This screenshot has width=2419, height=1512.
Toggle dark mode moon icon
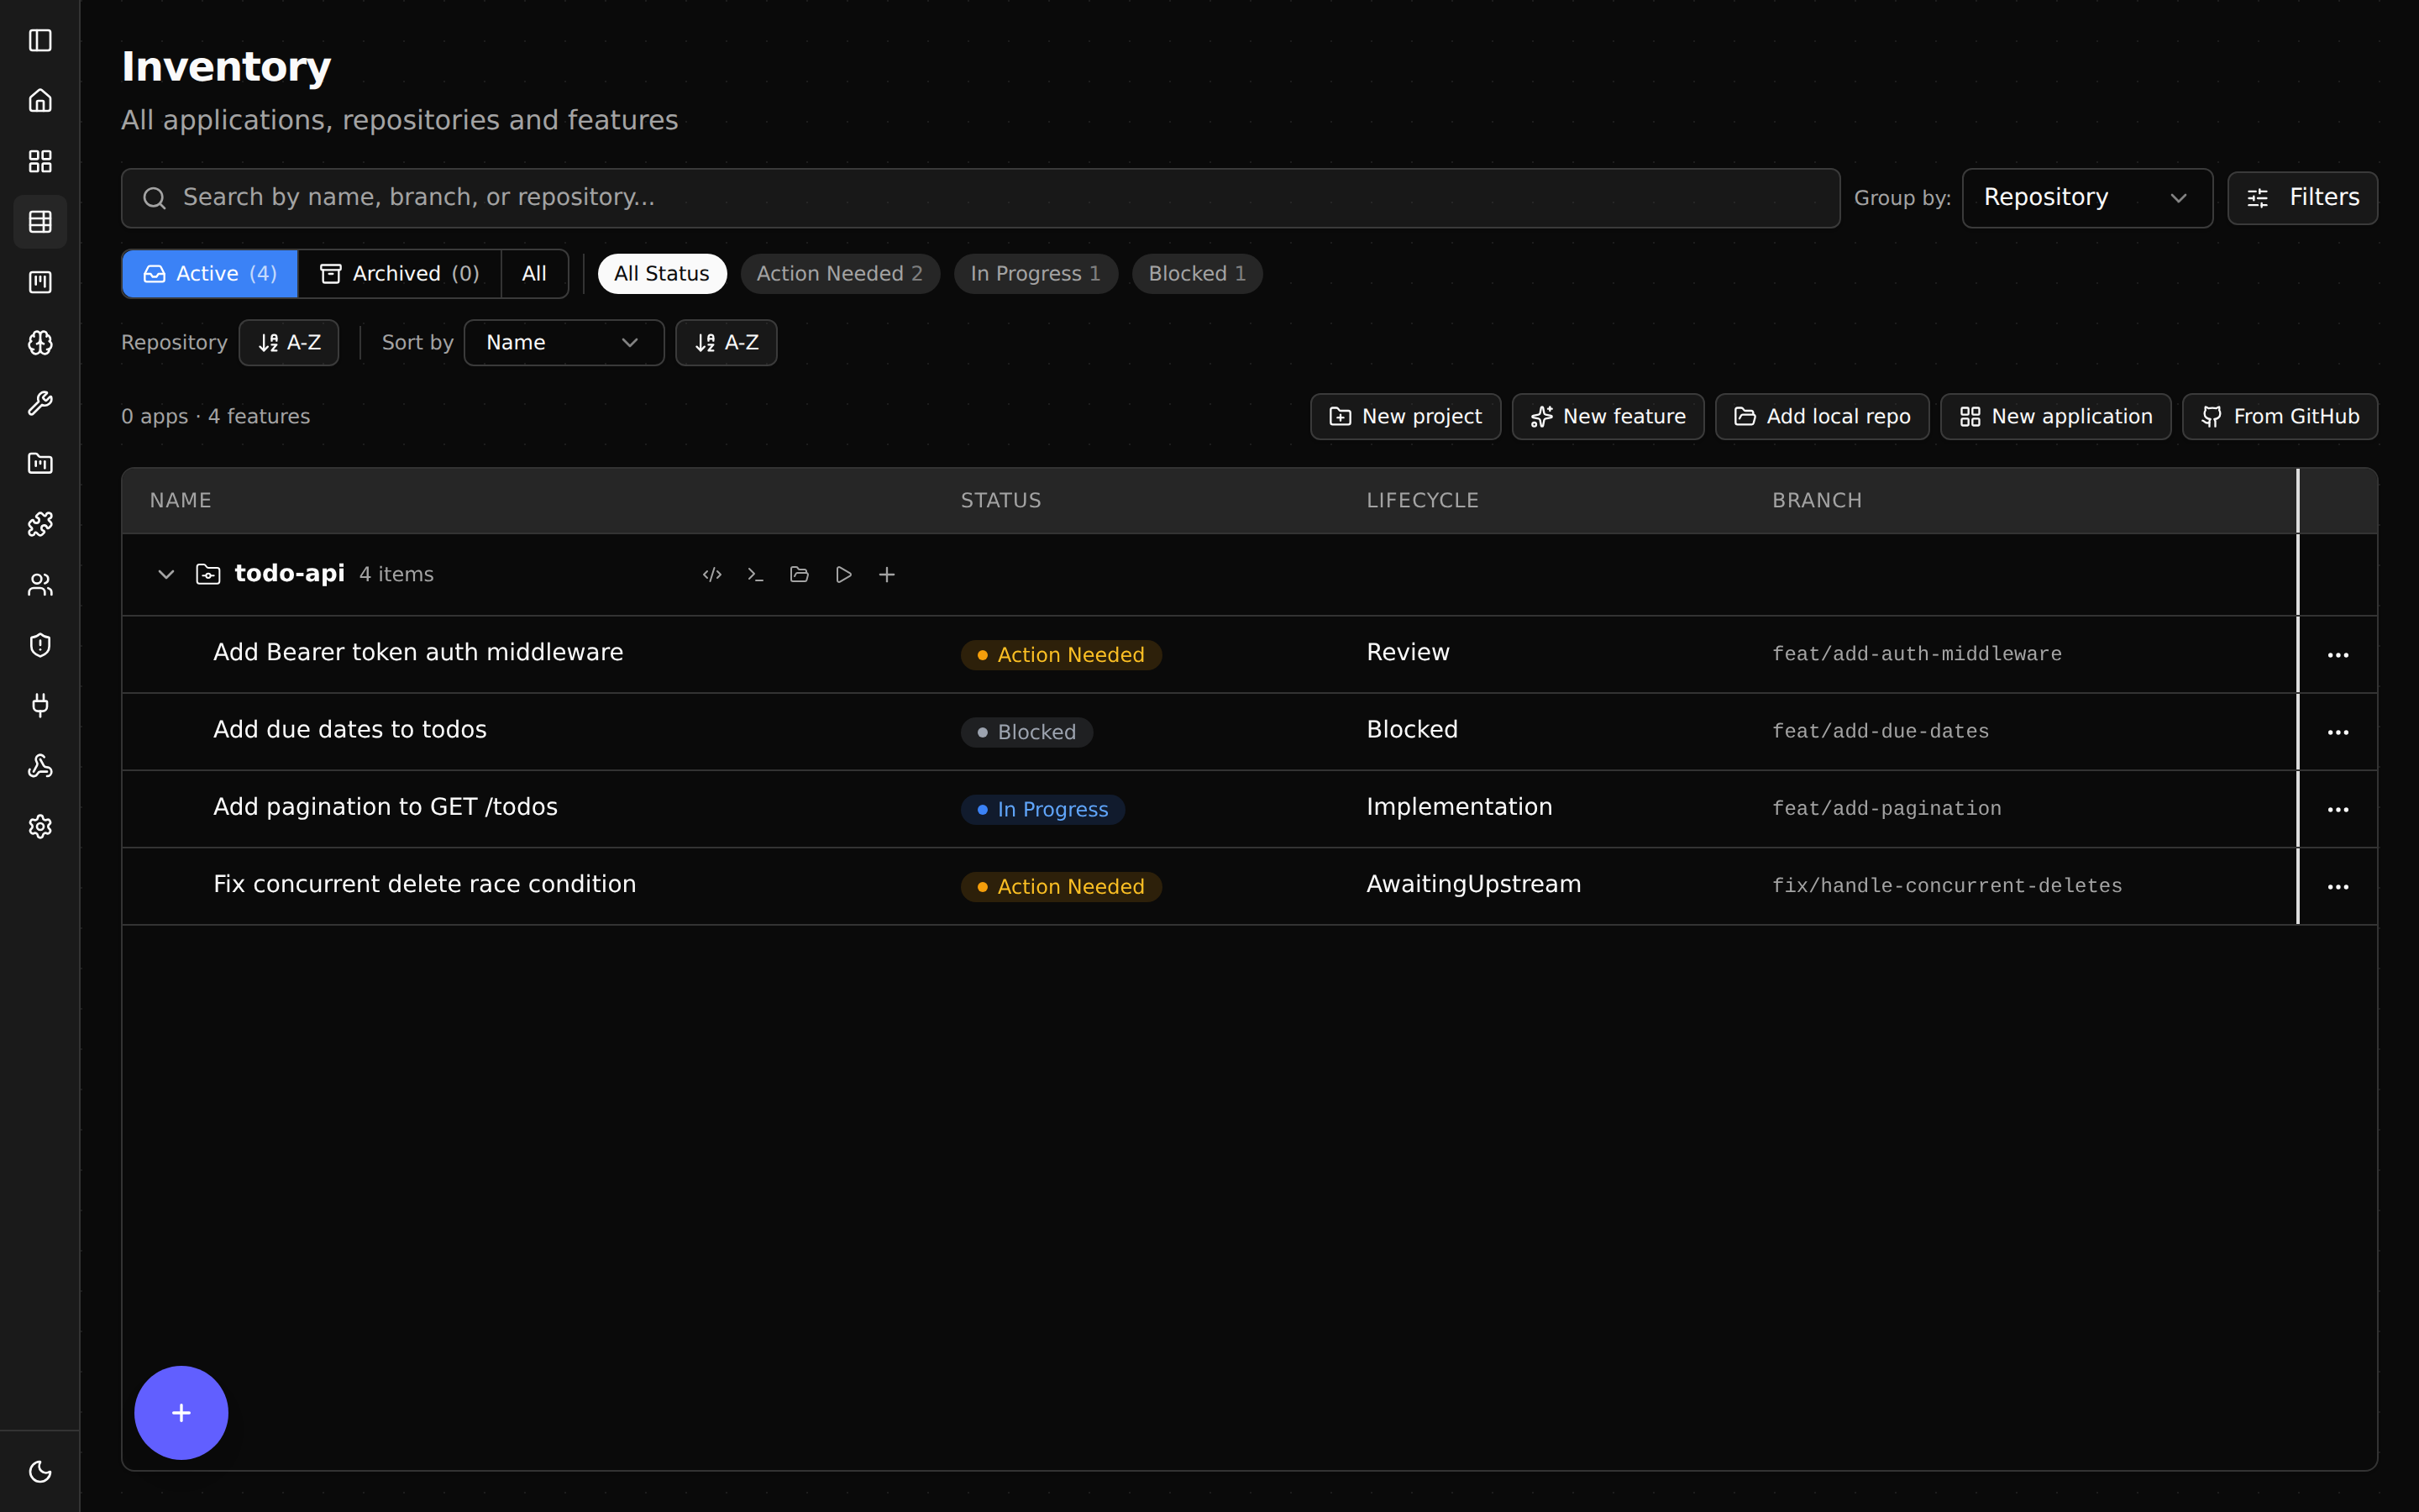point(40,1471)
